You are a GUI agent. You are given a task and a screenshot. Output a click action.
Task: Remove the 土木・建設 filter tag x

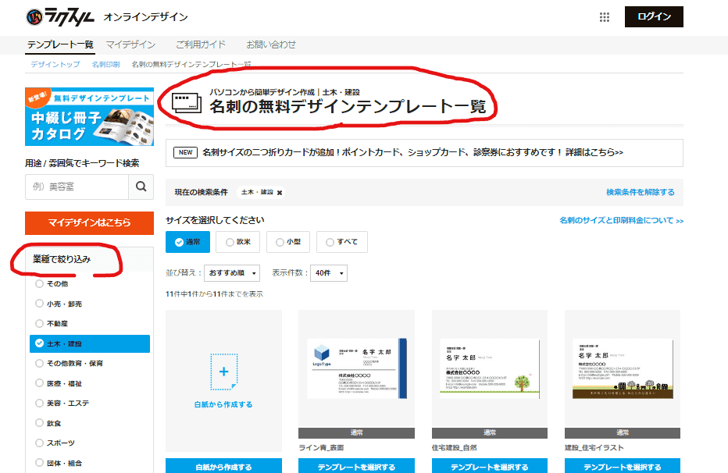point(280,193)
